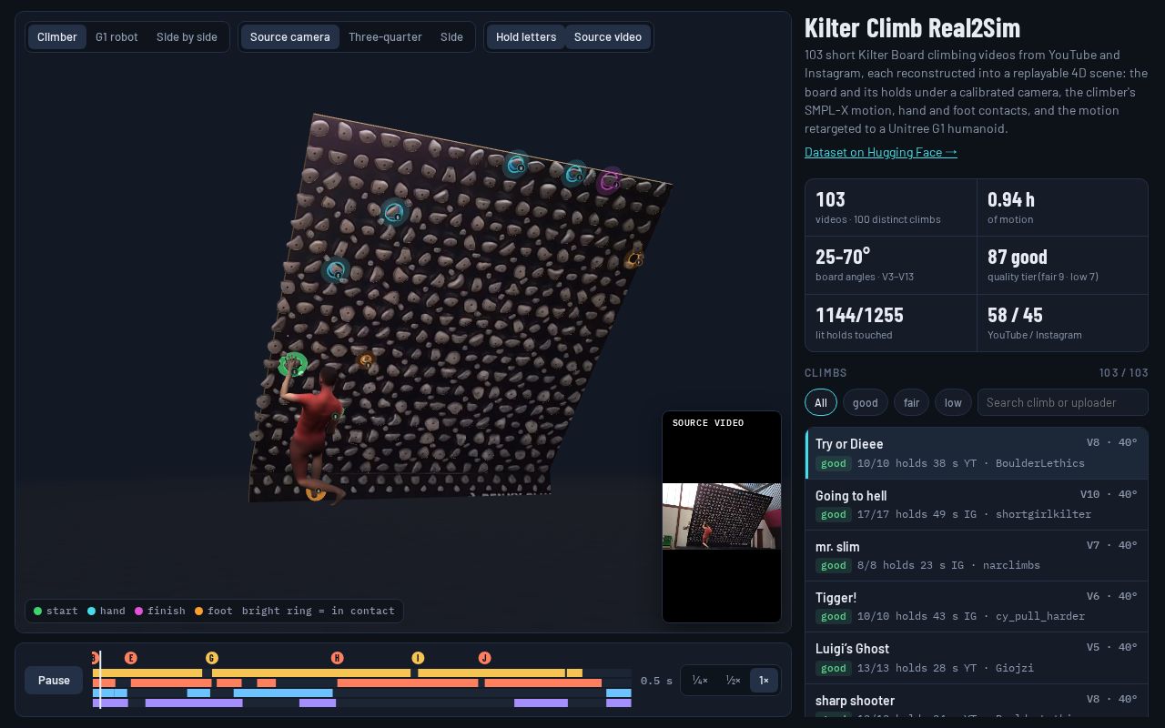Click the 87 good quality tier stat
The height and width of the screenshot is (728, 1165).
point(1062,265)
